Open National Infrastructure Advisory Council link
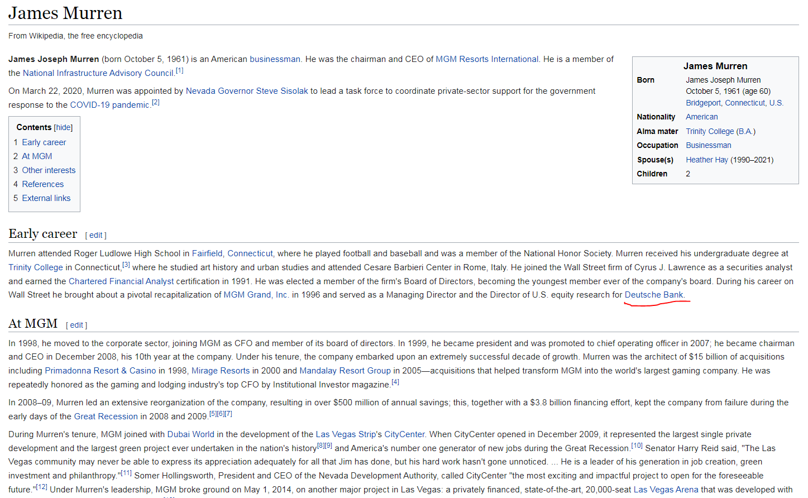 pyautogui.click(x=98, y=73)
